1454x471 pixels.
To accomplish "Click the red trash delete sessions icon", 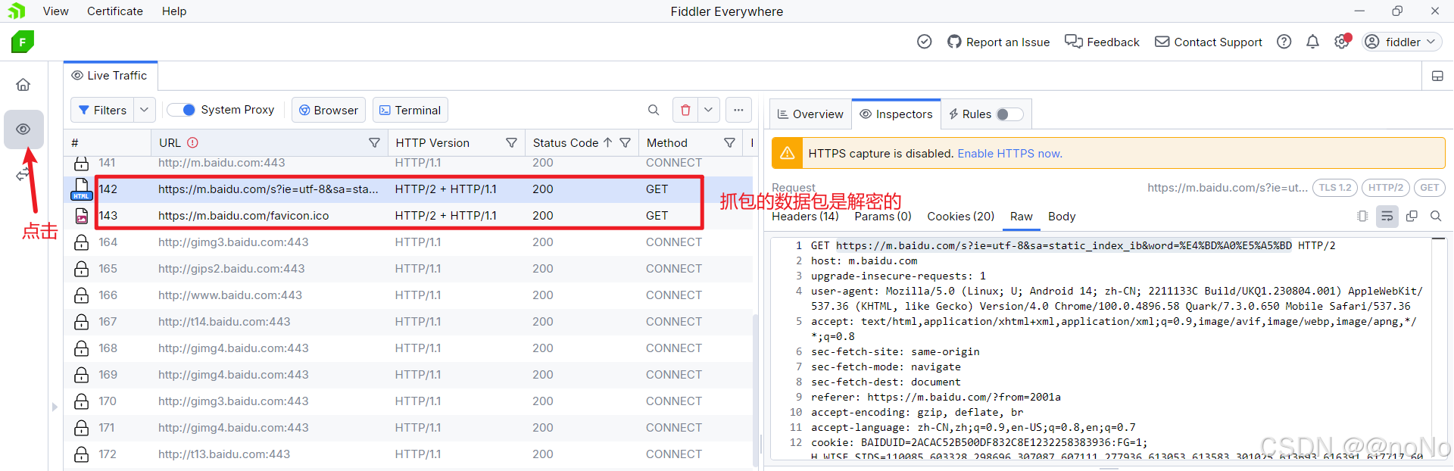I will point(685,110).
